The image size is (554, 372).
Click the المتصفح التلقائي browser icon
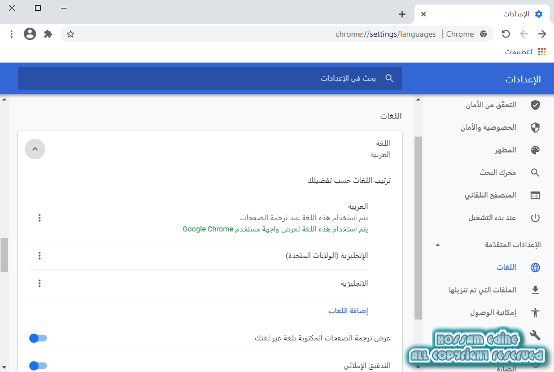(x=535, y=195)
